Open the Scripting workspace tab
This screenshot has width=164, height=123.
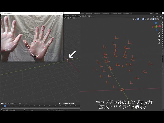tap(126, 14)
